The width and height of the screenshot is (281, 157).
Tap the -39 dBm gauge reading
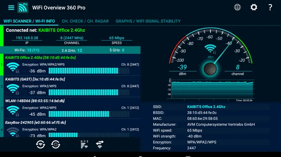coord(182,67)
